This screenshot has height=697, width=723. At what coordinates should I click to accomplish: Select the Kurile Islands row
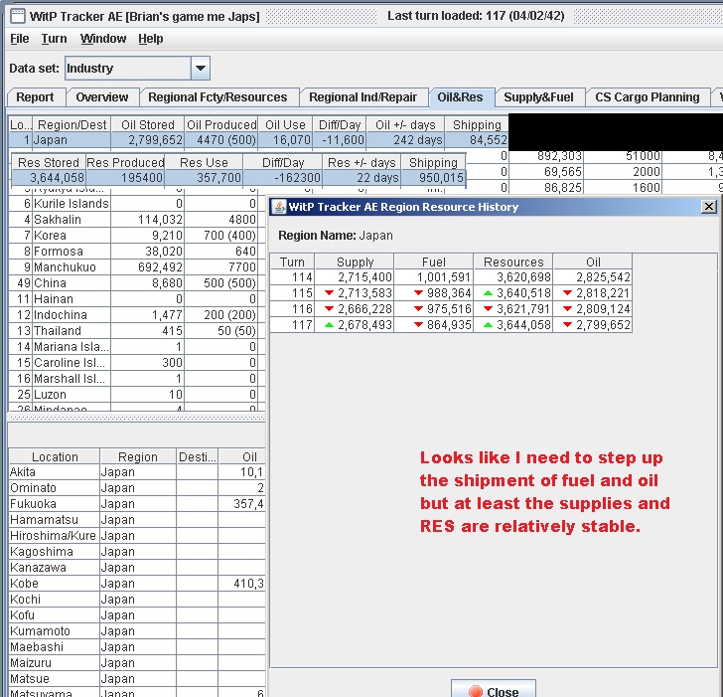point(137,204)
